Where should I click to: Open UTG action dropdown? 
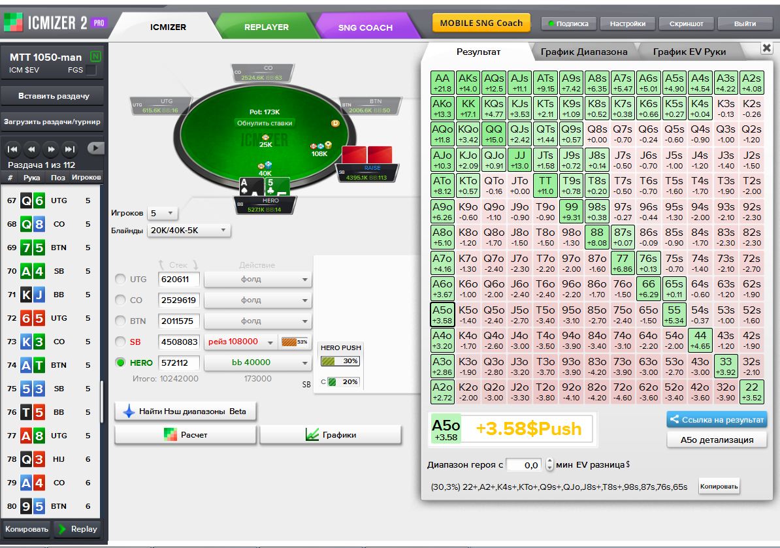[257, 280]
